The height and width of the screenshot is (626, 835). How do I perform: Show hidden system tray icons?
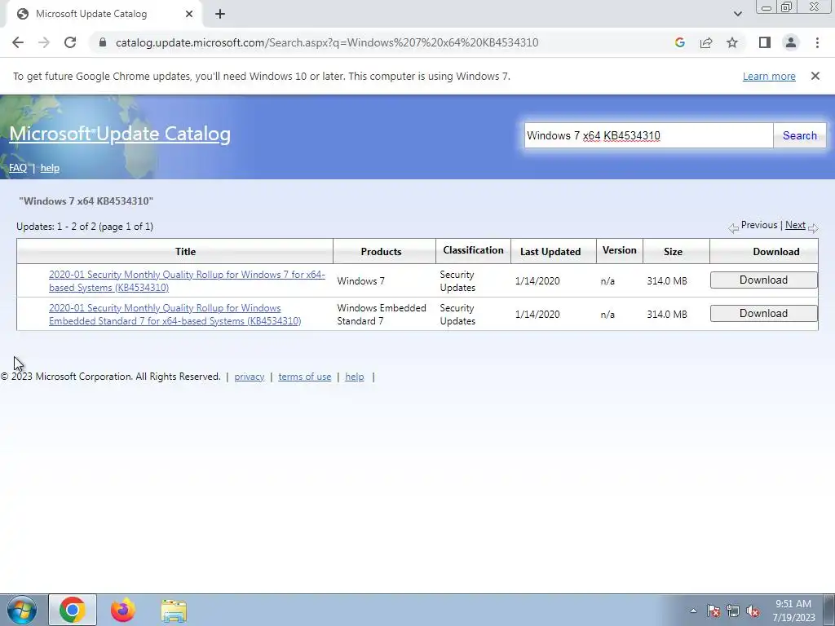(693, 611)
